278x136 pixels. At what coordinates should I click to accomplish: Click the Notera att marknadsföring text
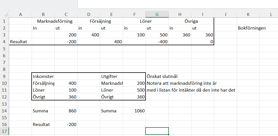point(182,83)
